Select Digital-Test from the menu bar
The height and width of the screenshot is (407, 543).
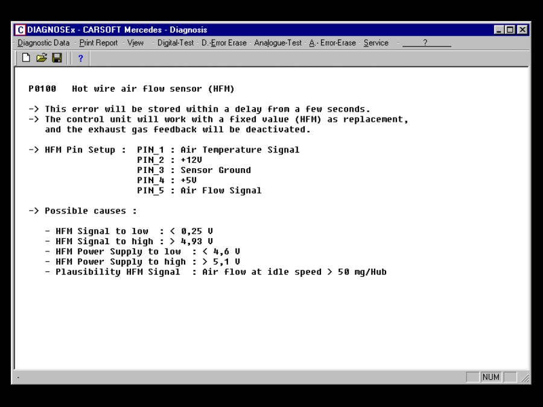pos(176,43)
